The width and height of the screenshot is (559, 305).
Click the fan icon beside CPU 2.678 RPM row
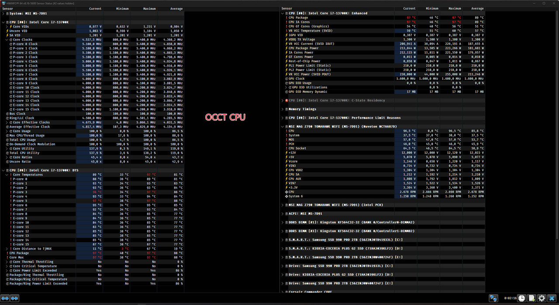(x=286, y=192)
